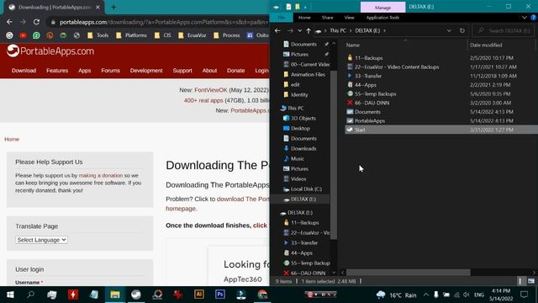Open the Support menu item
The width and height of the screenshot is (538, 303).
[182, 71]
